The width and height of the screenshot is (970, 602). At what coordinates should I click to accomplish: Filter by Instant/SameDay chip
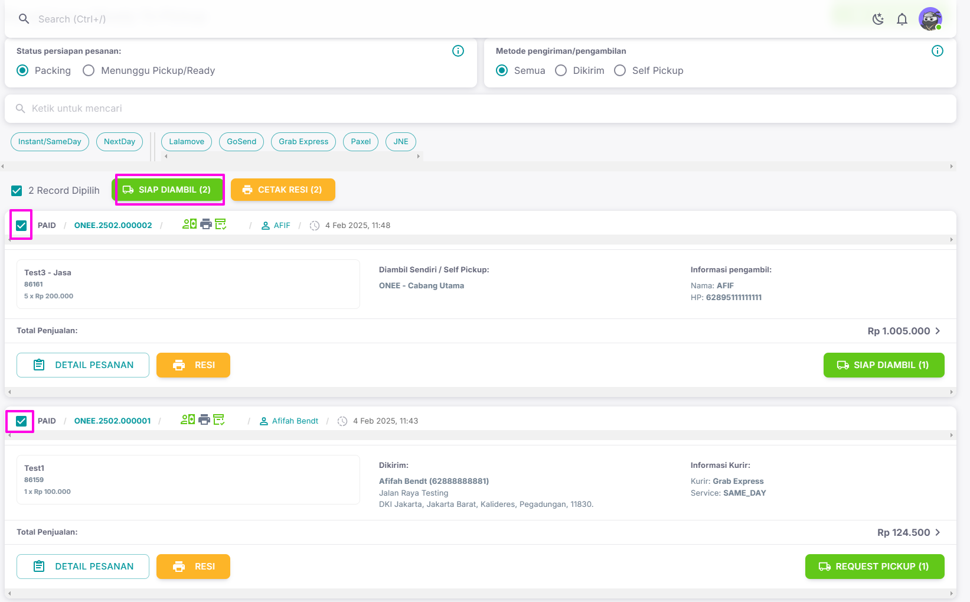point(50,141)
